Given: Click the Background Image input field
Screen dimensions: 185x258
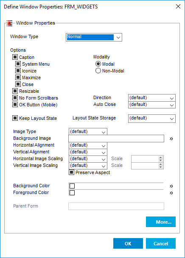Looking at the screenshot, I should click(116, 139).
